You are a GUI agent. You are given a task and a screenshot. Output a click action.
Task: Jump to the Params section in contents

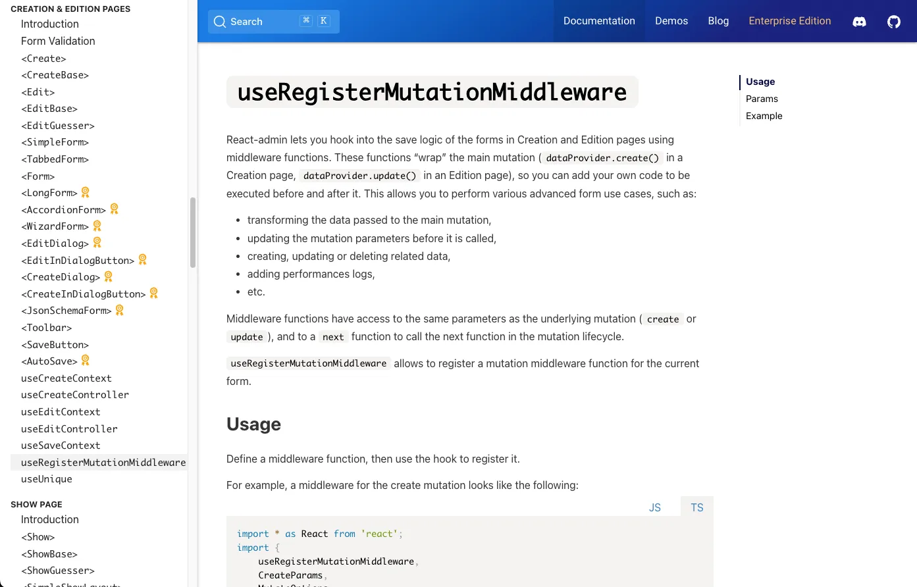tap(762, 99)
